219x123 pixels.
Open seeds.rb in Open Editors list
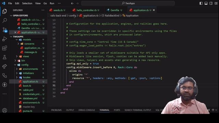pyautogui.click(x=26, y=20)
